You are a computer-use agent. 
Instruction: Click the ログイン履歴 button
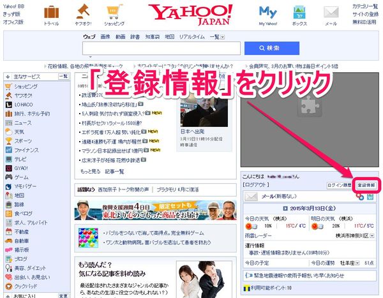click(340, 185)
